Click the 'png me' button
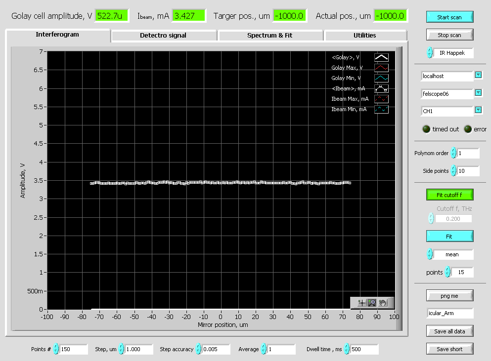Viewport: 491px width, 361px height. click(449, 296)
